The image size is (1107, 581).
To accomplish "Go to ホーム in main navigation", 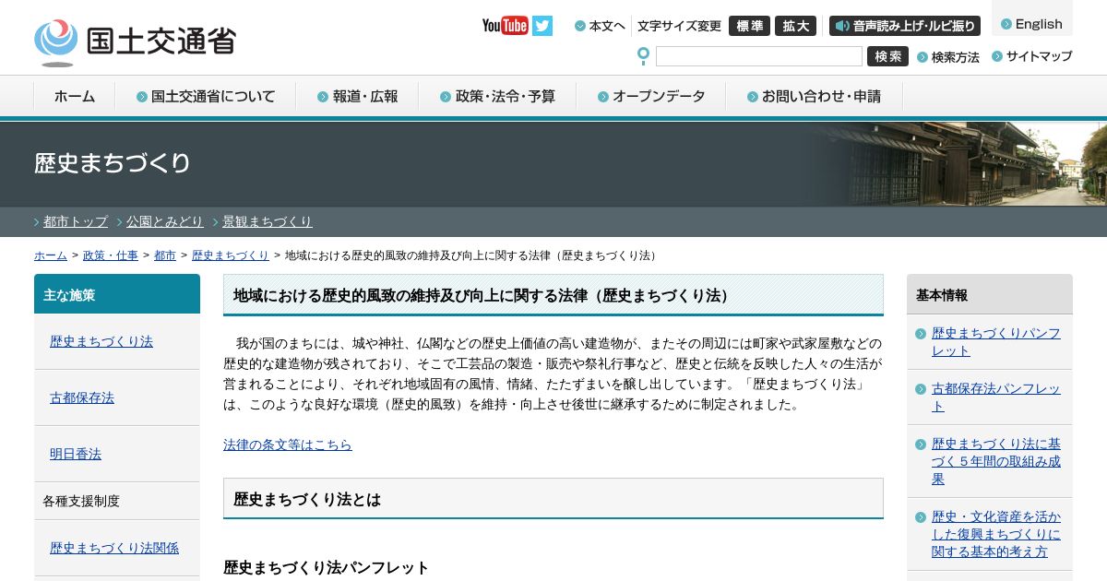I will click(75, 96).
